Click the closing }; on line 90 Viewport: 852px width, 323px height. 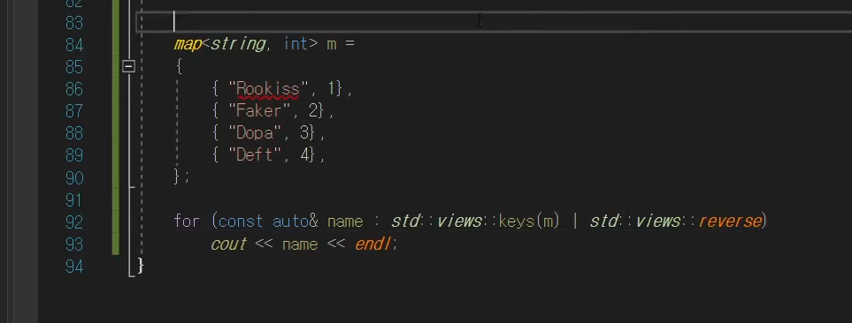pos(181,177)
